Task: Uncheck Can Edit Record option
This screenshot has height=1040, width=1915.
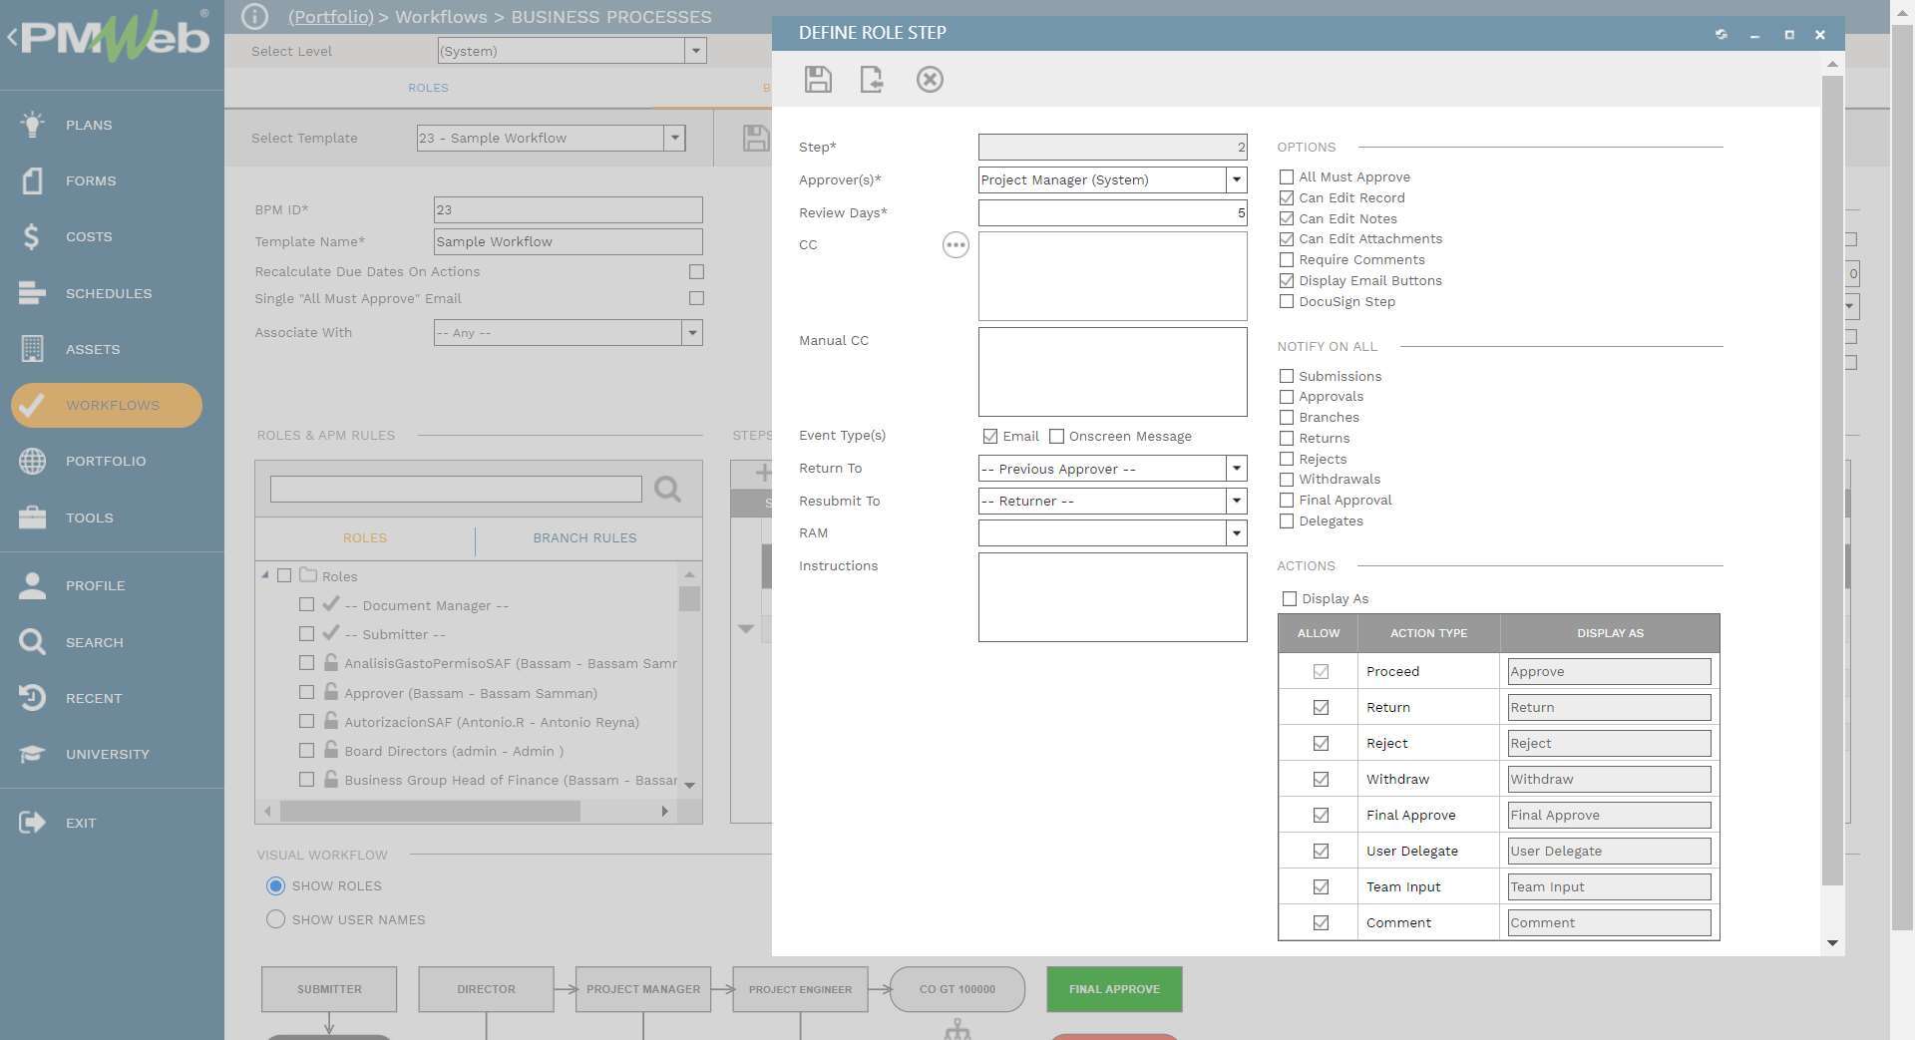Action: coord(1287,197)
